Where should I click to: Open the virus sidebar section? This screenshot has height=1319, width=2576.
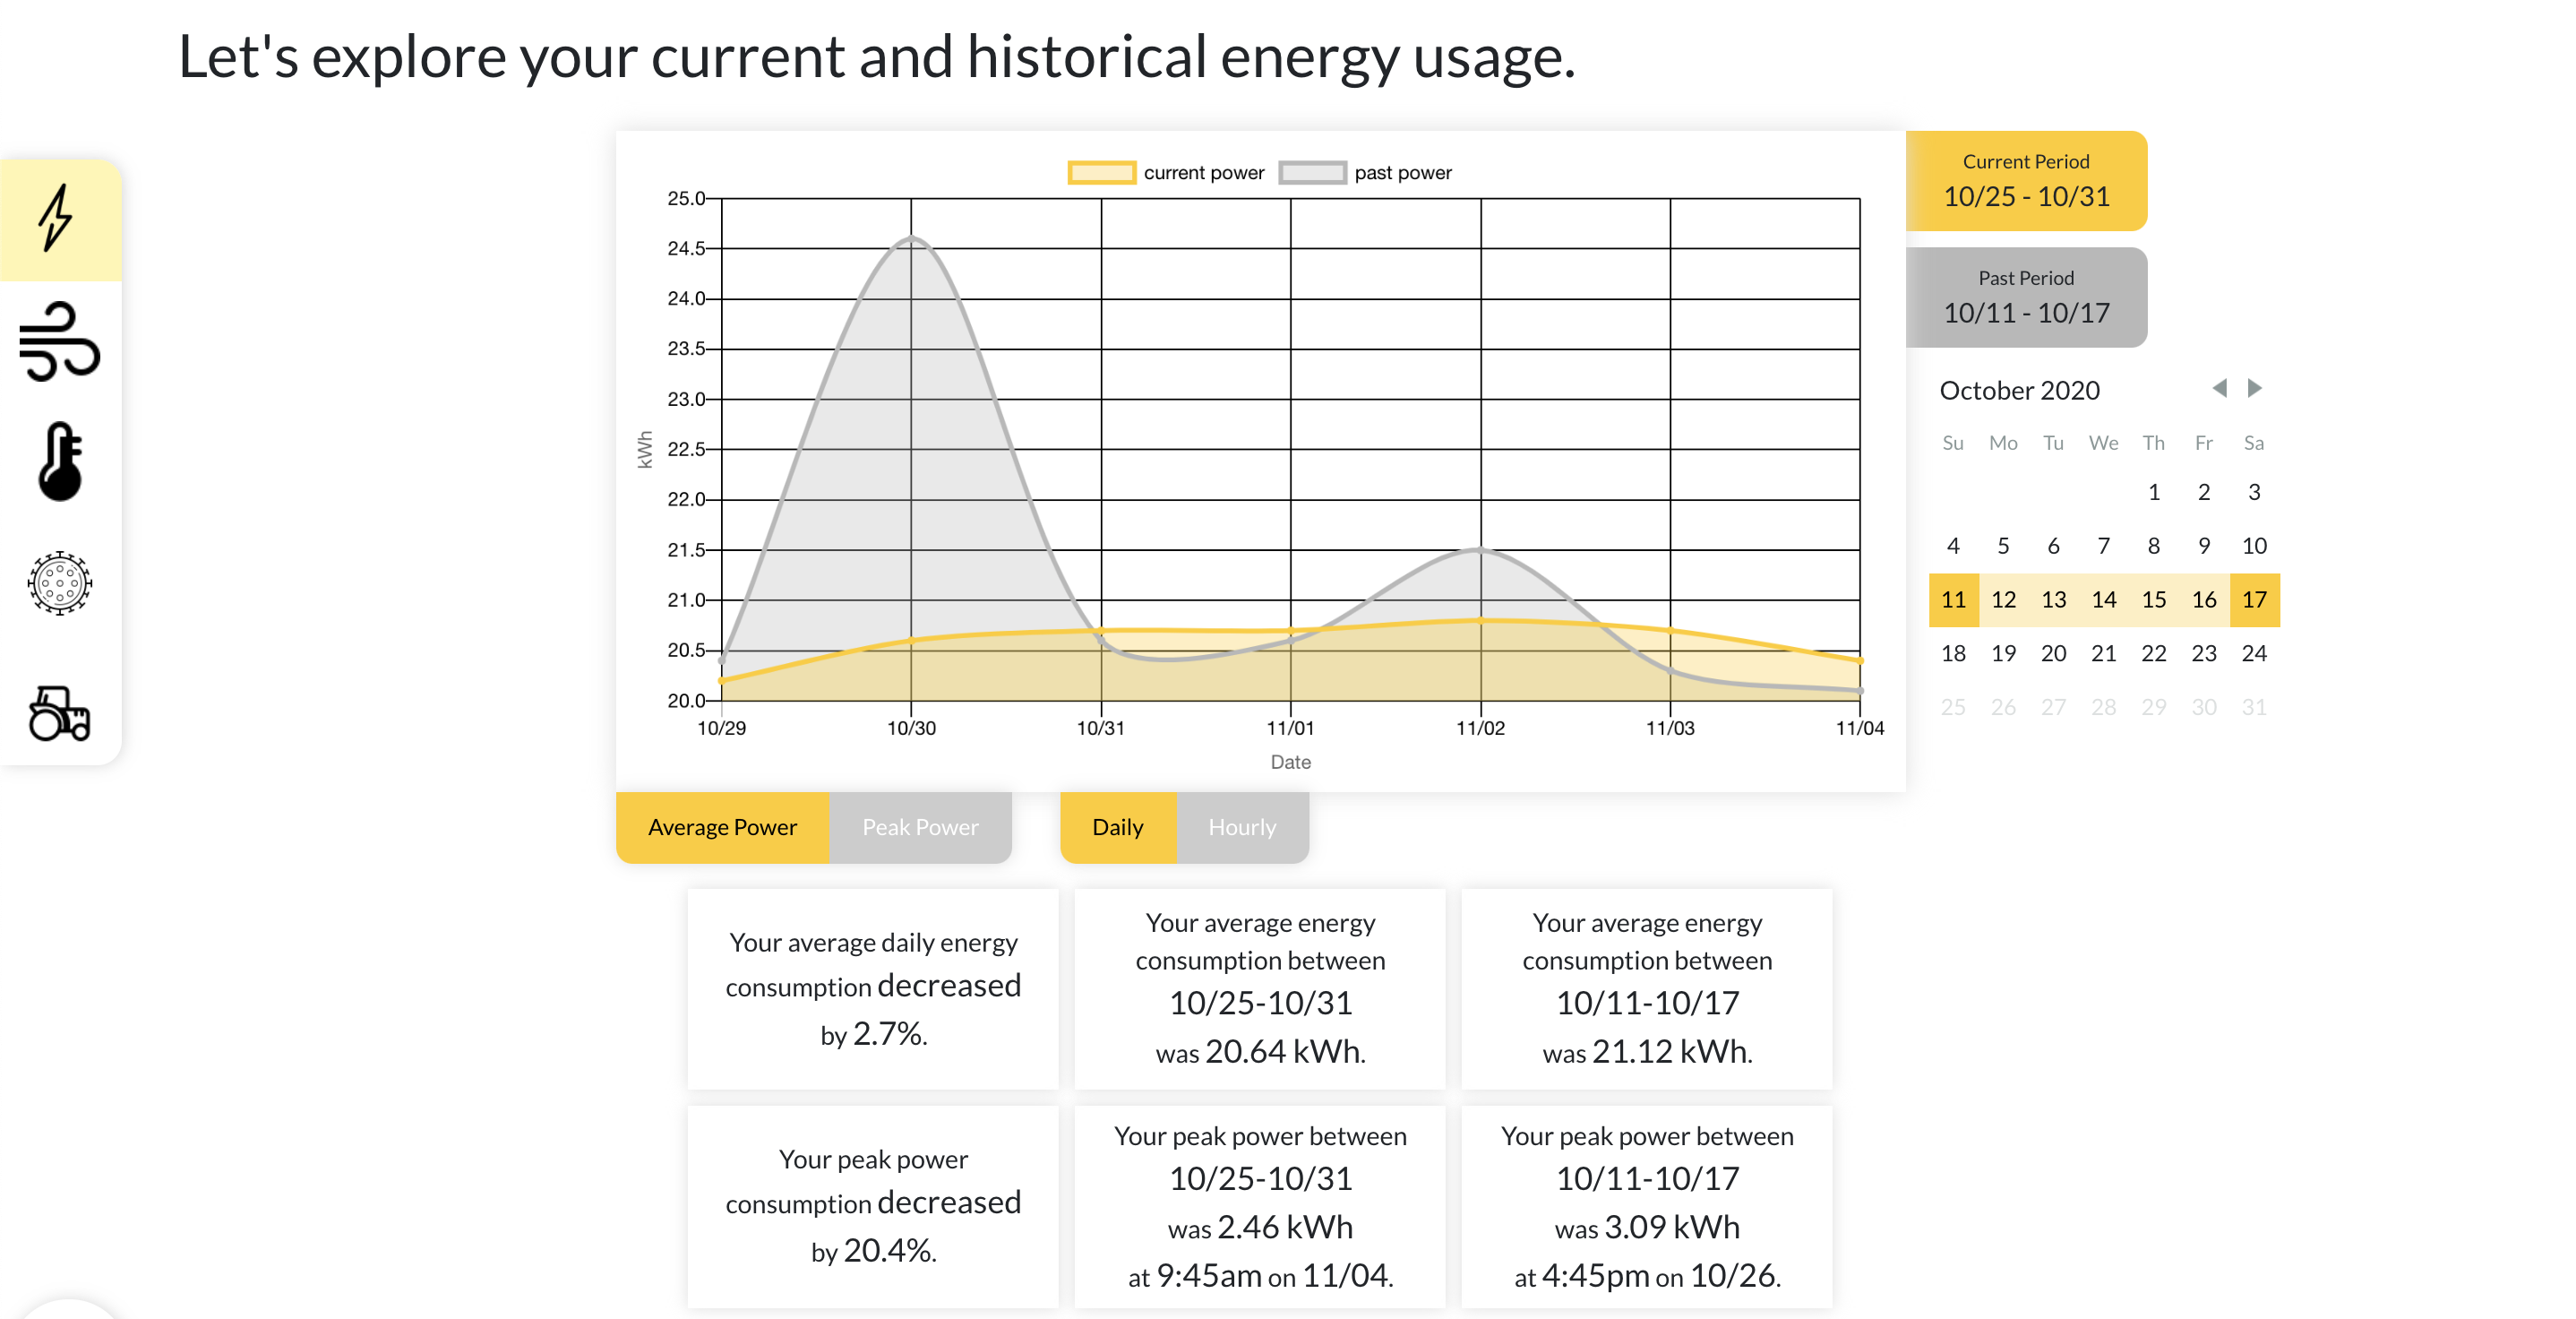[x=60, y=582]
